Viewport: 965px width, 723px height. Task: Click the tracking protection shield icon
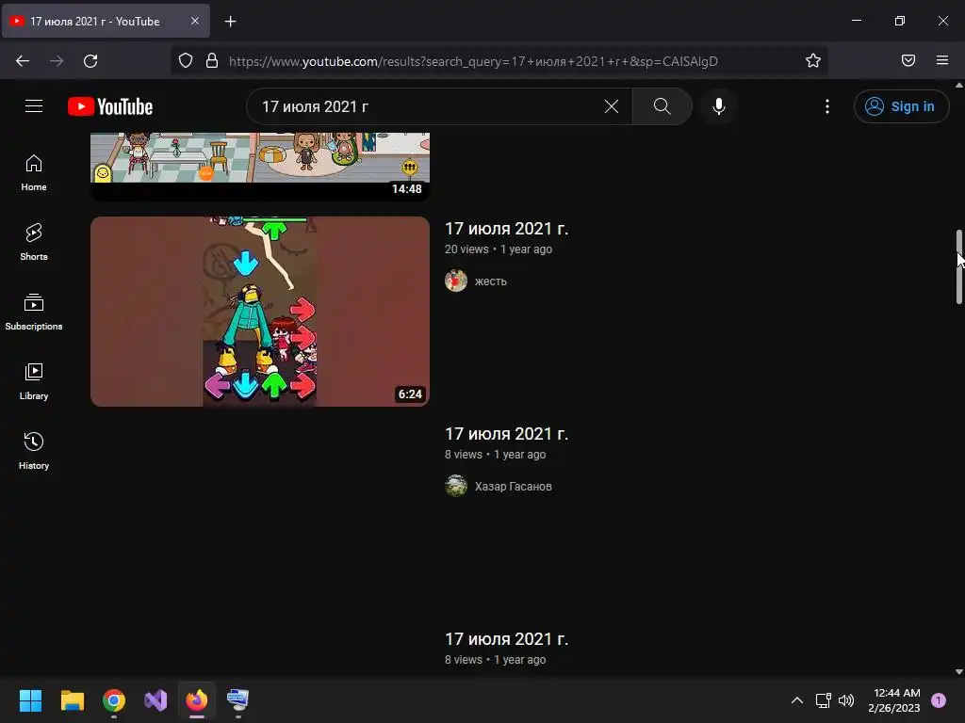(186, 61)
